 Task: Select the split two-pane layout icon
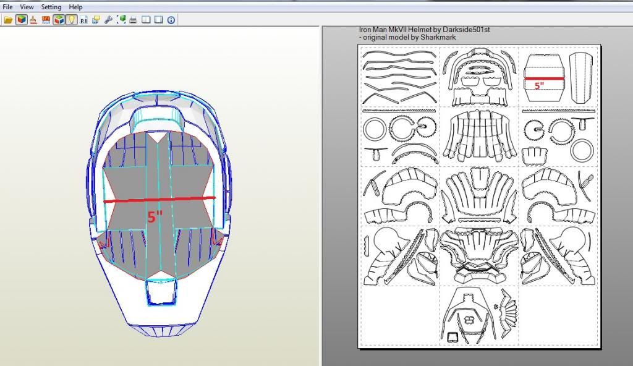pos(146,20)
